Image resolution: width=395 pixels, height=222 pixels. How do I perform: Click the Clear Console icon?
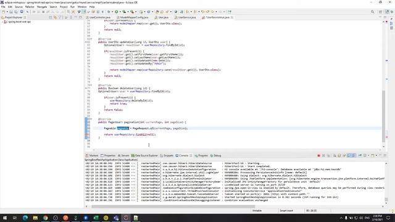pyautogui.click(x=335, y=155)
